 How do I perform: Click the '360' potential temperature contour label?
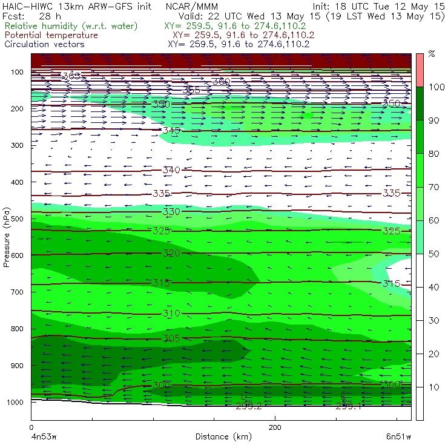221,82
